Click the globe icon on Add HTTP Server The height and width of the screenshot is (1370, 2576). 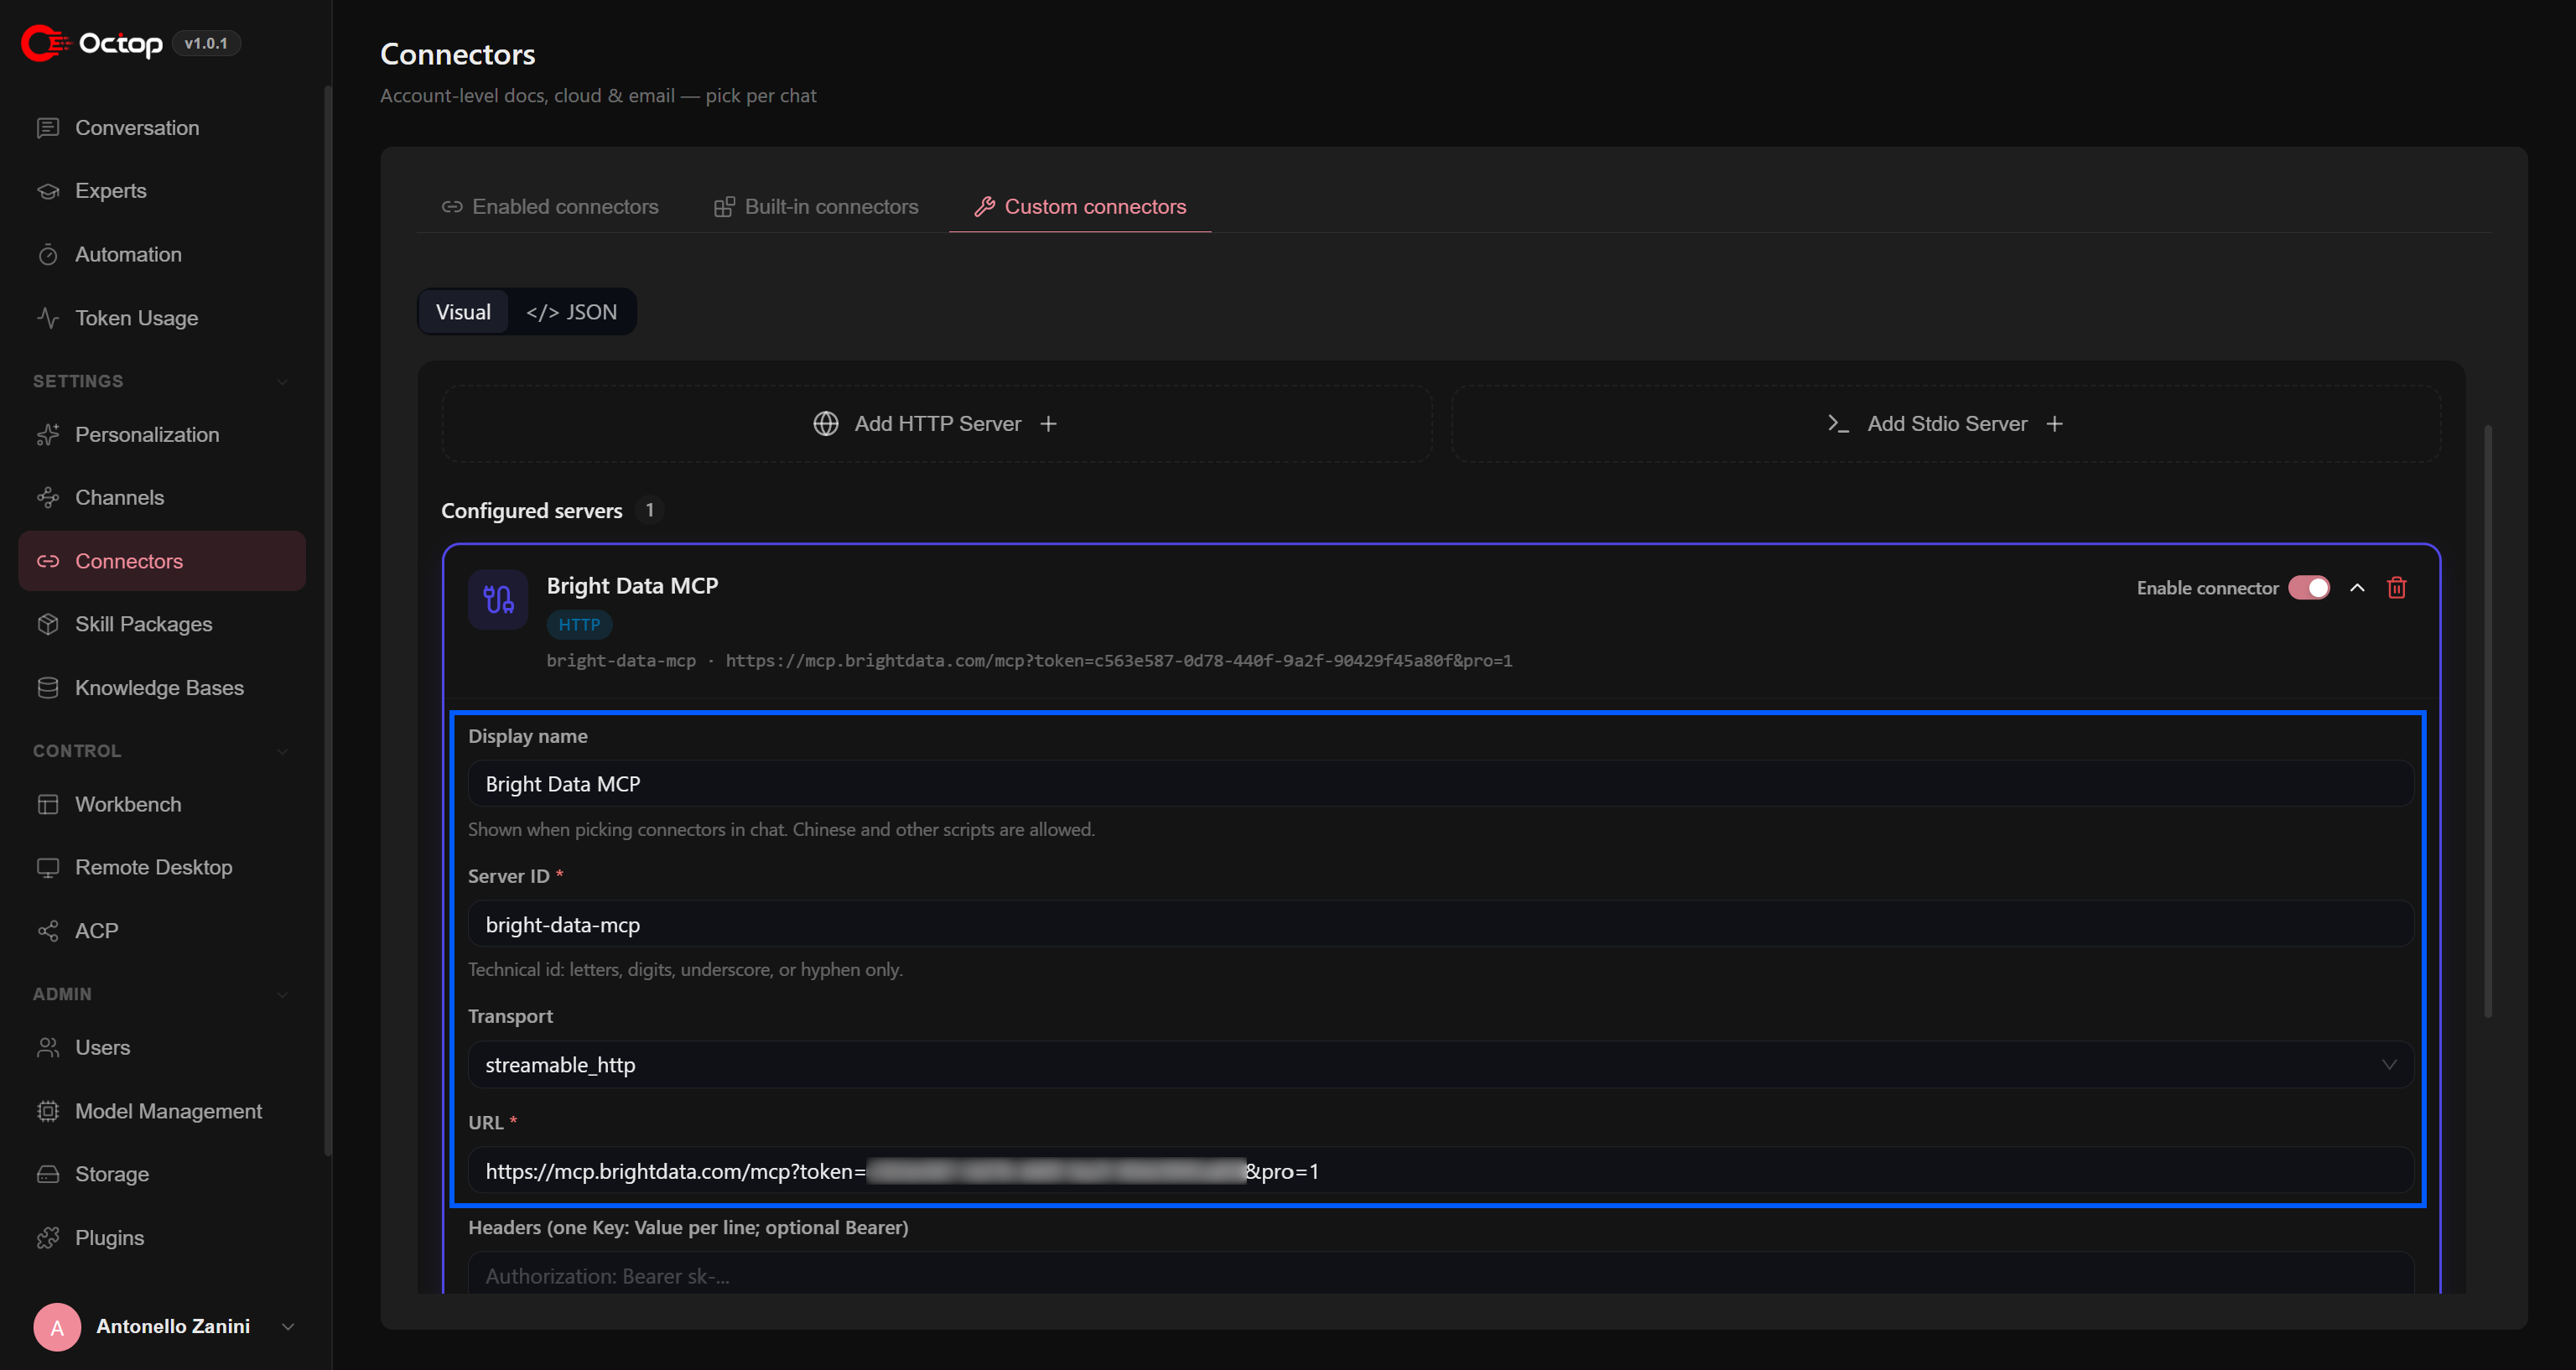point(826,424)
